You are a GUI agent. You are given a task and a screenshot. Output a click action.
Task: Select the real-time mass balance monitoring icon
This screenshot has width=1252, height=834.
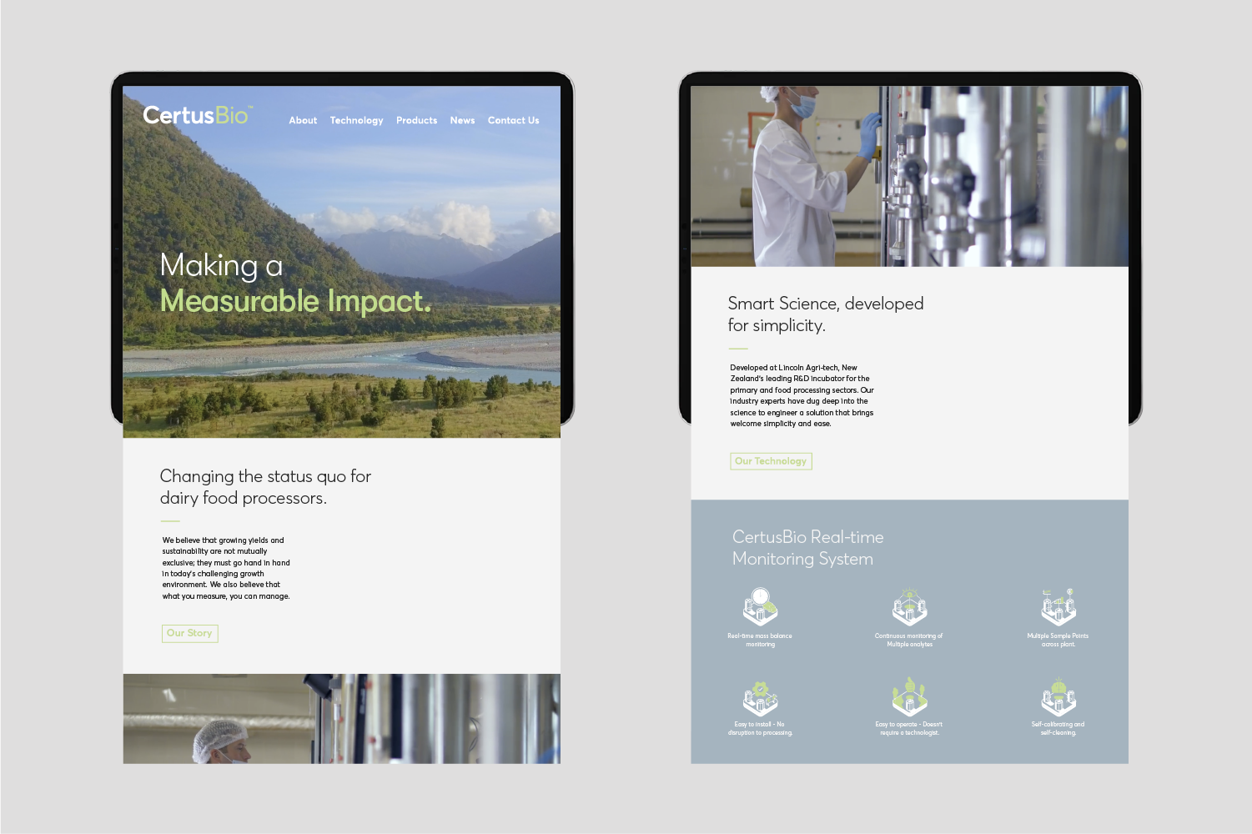pos(760,607)
